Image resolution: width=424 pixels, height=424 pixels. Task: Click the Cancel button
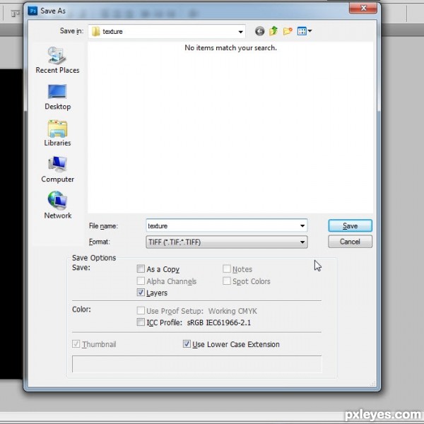pyautogui.click(x=350, y=242)
